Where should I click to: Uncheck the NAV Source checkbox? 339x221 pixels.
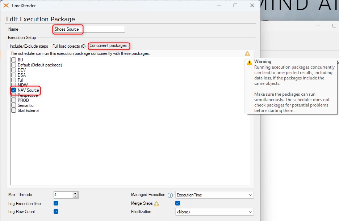14,90
